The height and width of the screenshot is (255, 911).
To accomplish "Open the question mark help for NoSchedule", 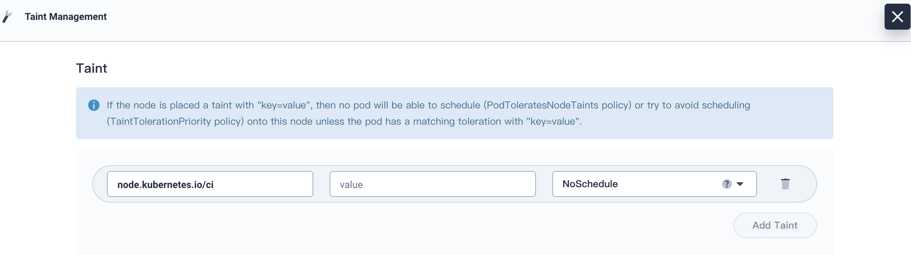I will (x=727, y=184).
